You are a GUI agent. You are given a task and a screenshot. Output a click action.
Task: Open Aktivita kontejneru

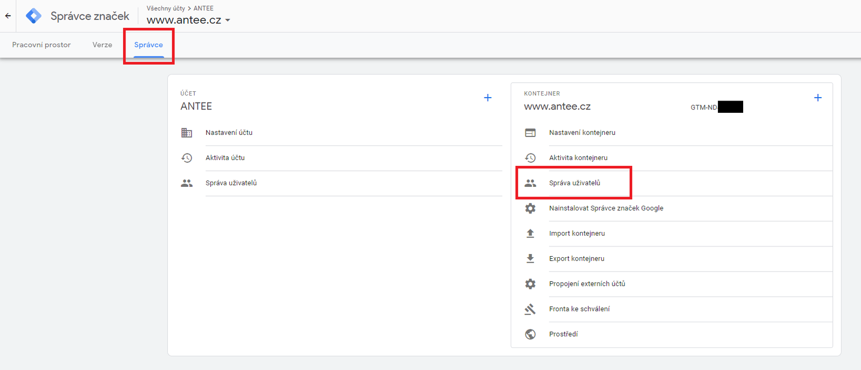pyautogui.click(x=578, y=158)
